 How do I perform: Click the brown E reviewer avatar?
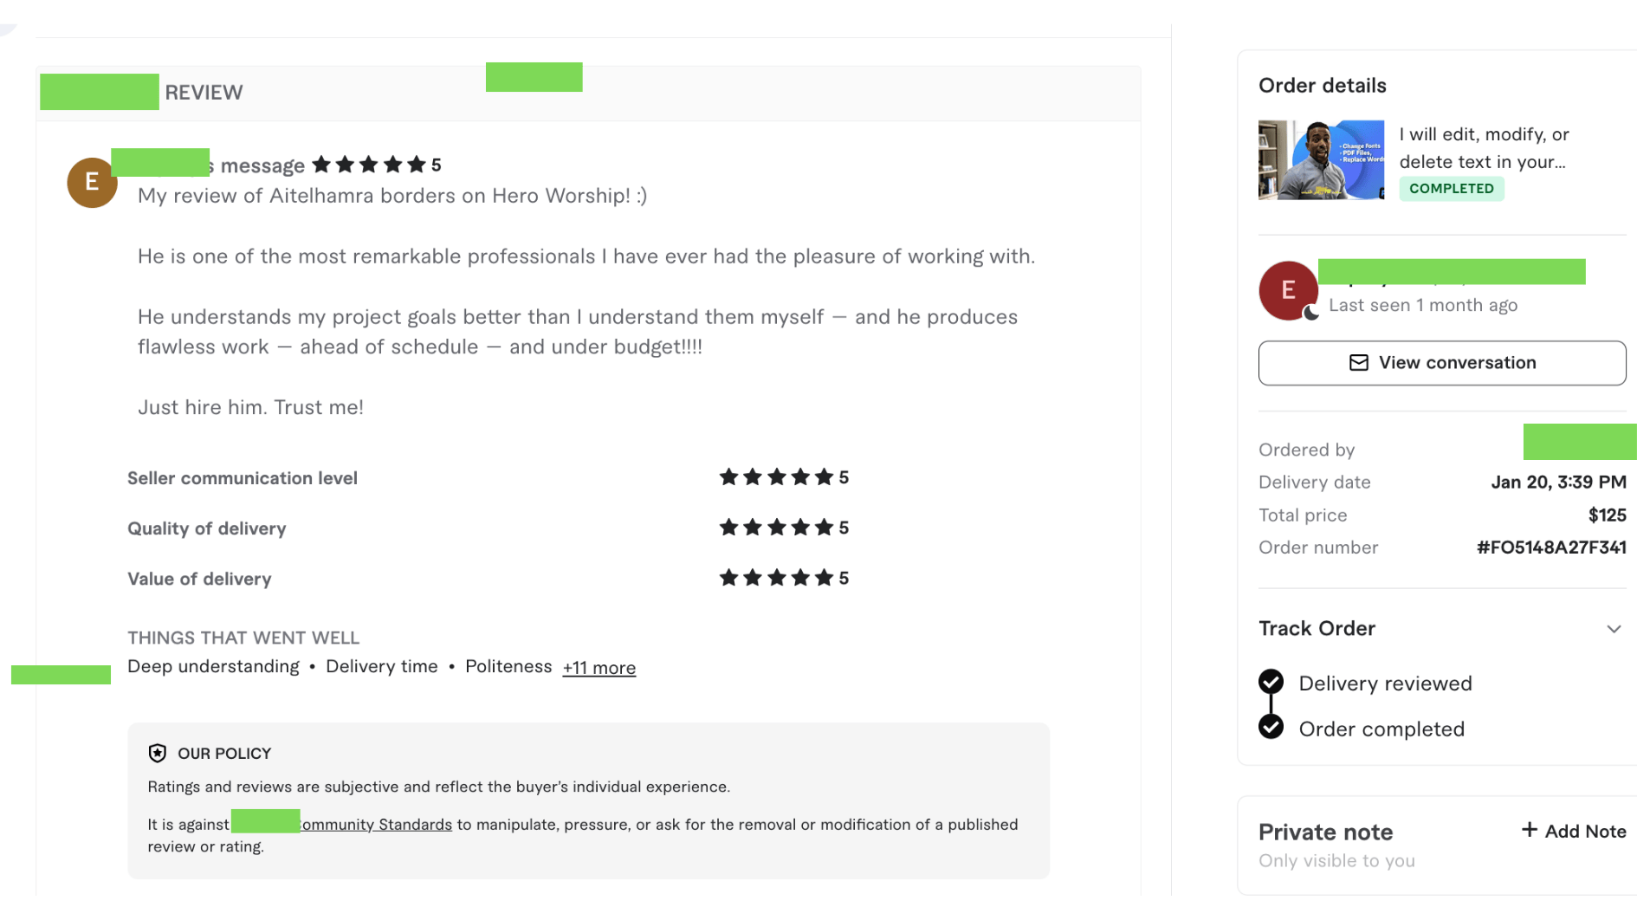[x=92, y=182]
